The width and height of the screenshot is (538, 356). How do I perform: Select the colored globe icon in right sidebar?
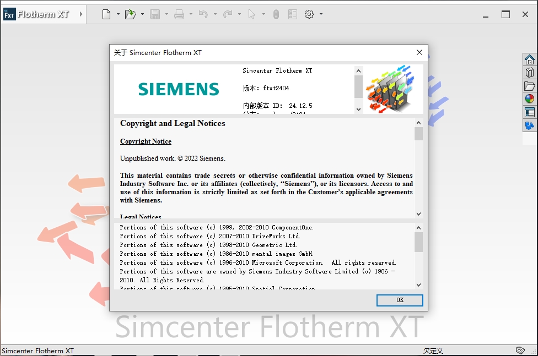coord(529,98)
